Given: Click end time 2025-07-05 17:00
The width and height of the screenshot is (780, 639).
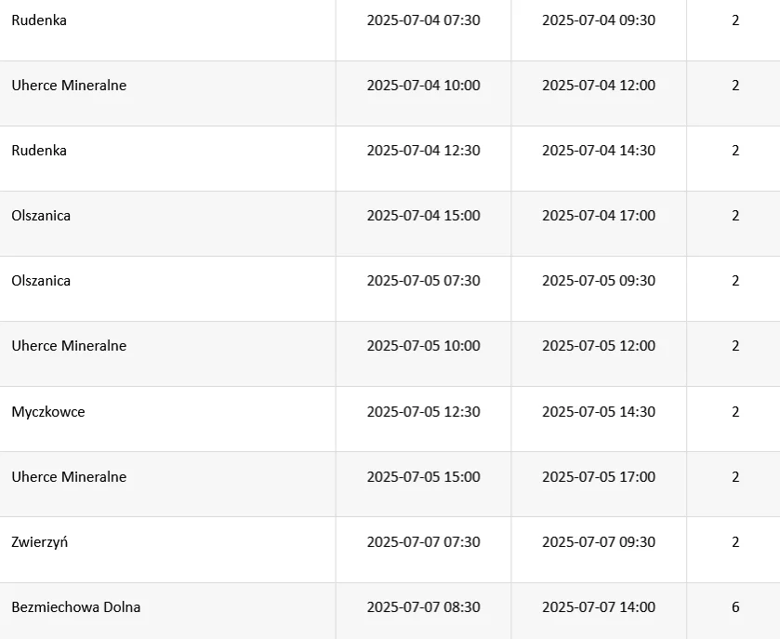Looking at the screenshot, I should (x=599, y=476).
